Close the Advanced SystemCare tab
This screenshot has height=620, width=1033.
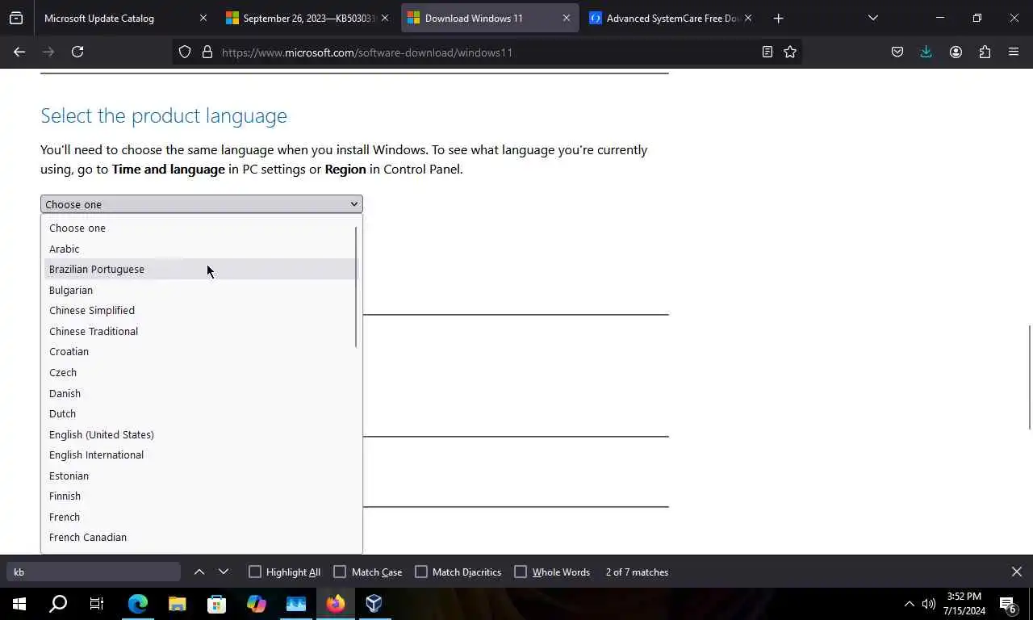click(748, 18)
